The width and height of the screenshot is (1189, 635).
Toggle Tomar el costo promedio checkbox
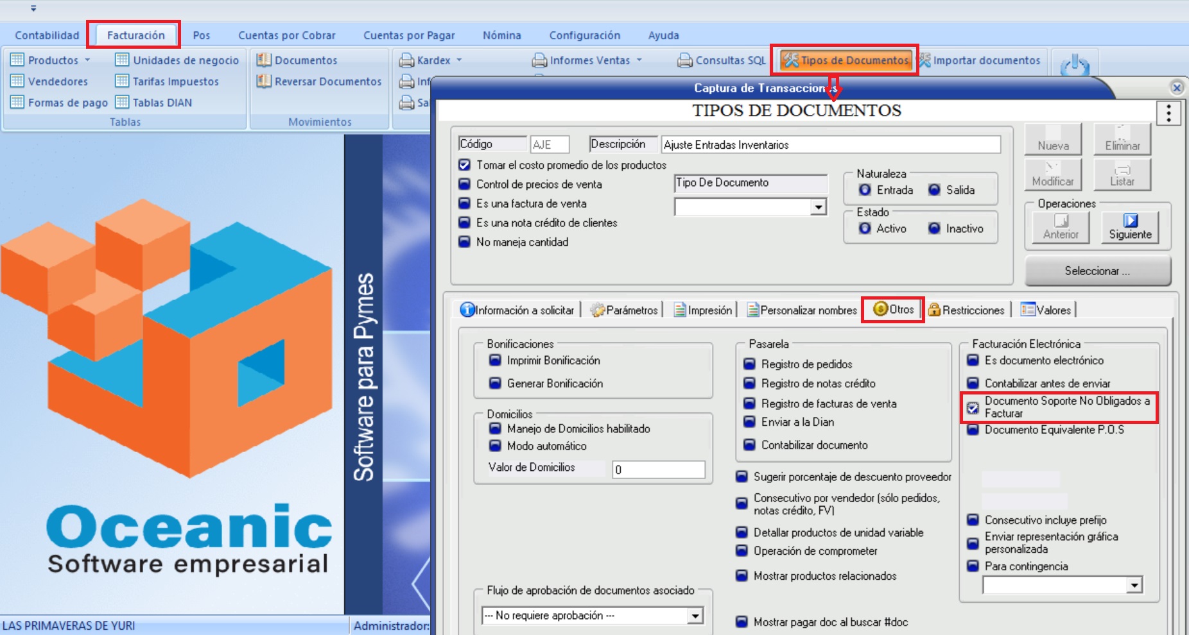click(x=465, y=165)
